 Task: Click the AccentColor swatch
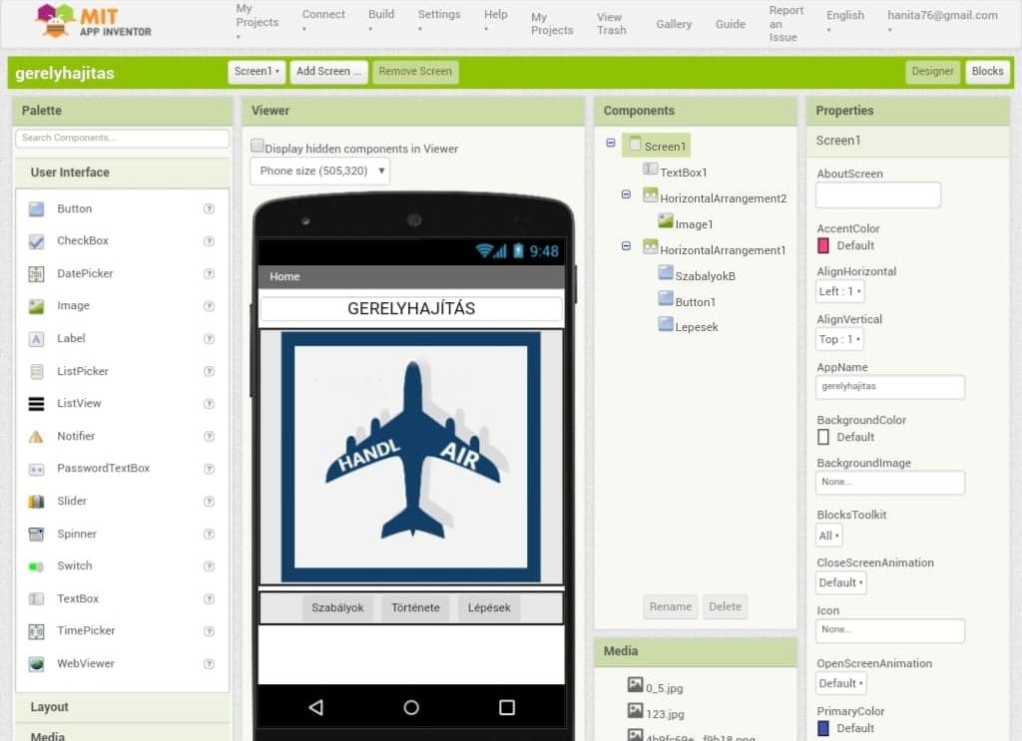click(x=823, y=245)
